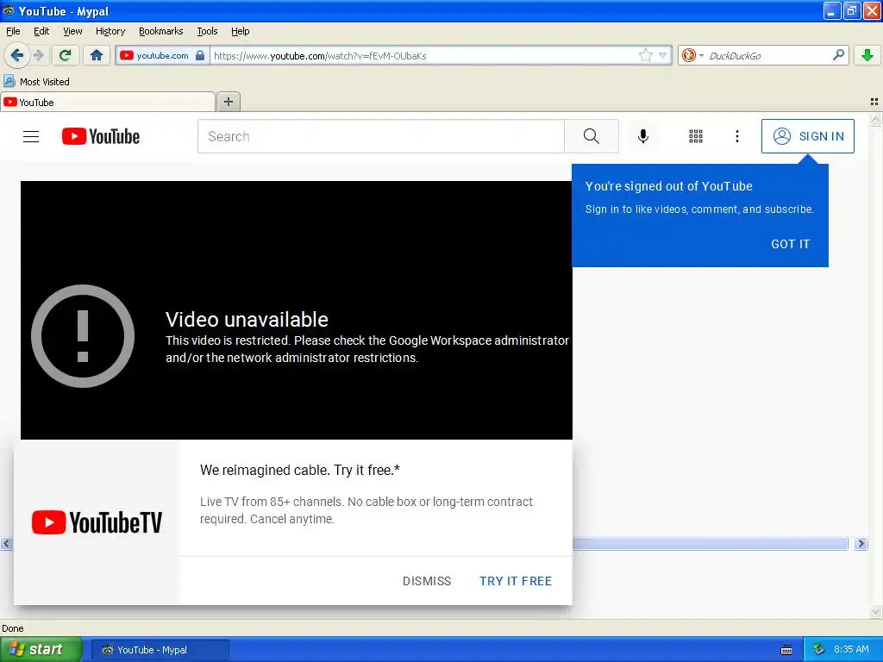Click the 8:35 AM system clock
Viewport: 883px width, 662px height.
pyautogui.click(x=851, y=649)
